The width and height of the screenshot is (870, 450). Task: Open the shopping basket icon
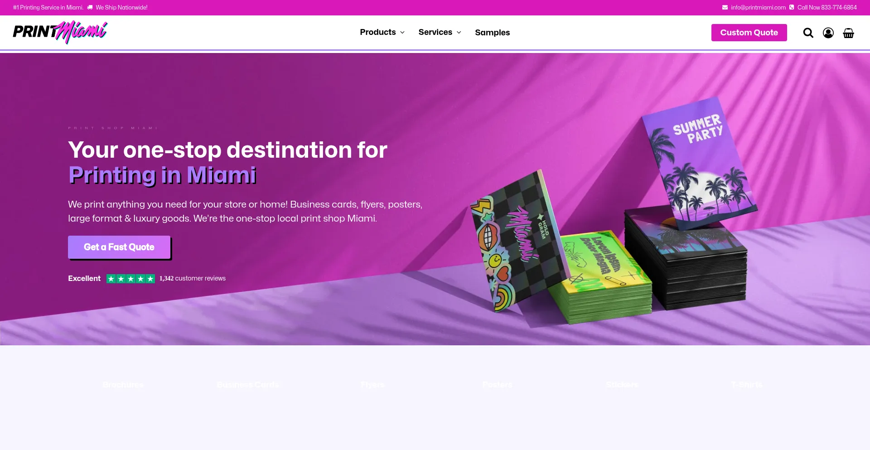tap(848, 33)
